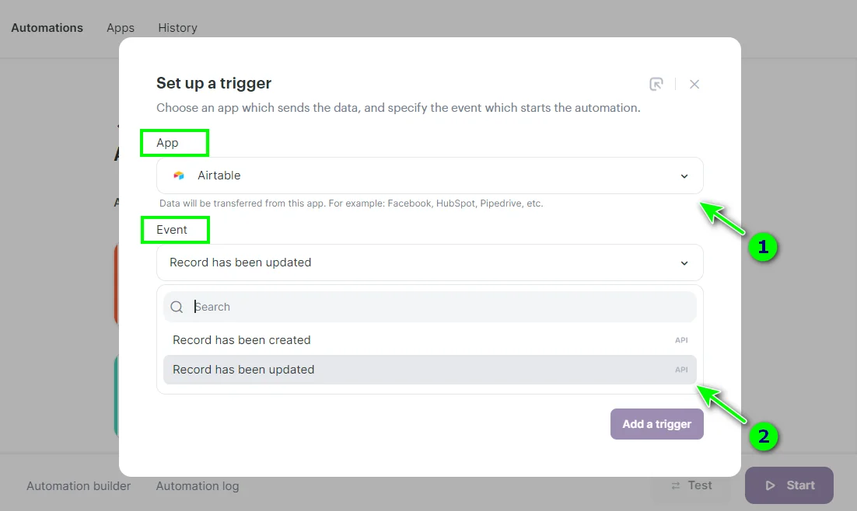The image size is (857, 511).
Task: Focus the event Search field
Action: [x=435, y=307]
